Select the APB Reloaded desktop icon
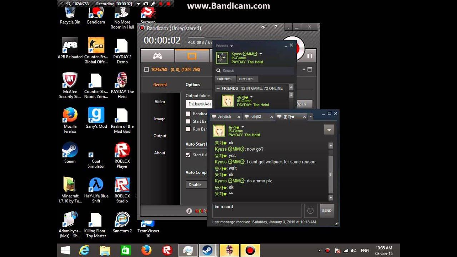457x257 pixels. pos(70,48)
